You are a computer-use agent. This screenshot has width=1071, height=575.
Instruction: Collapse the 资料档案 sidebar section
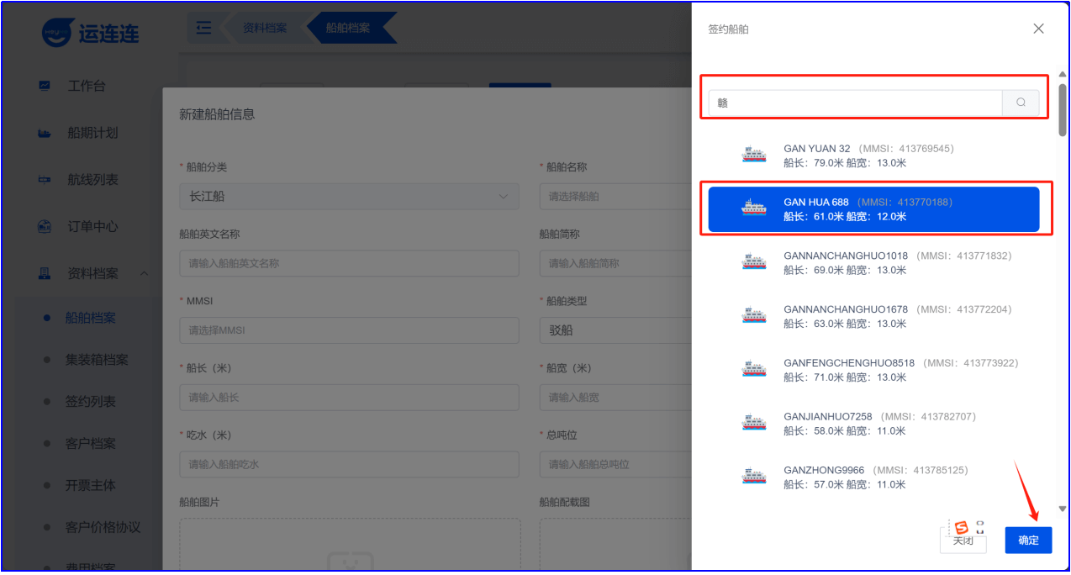144,273
